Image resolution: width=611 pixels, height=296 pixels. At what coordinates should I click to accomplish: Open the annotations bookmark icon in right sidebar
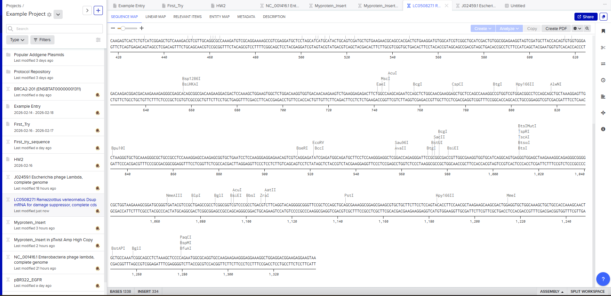point(603,31)
